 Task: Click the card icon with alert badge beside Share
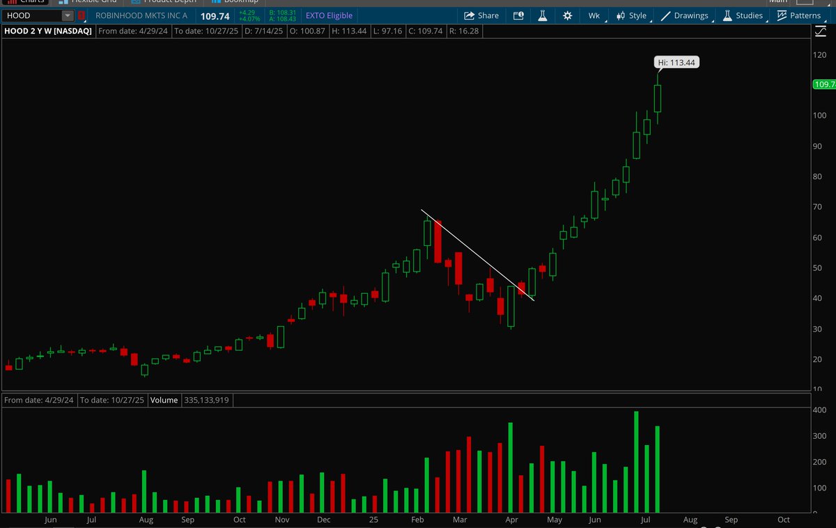point(518,15)
